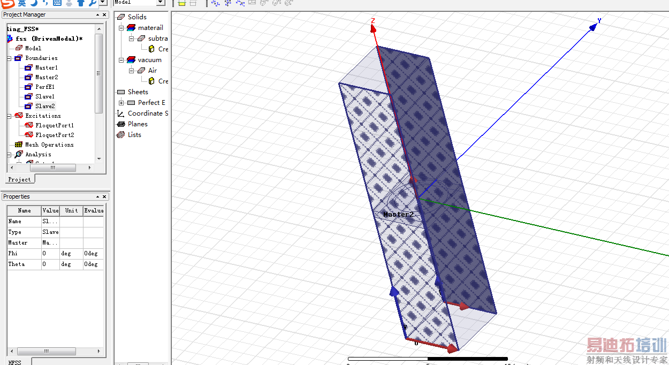
Task: Select the Slave1 boundary
Action: pos(45,96)
